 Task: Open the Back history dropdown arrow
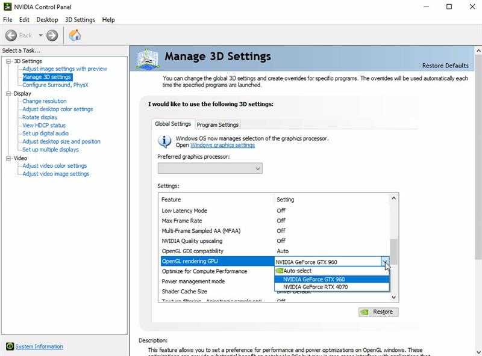point(40,35)
